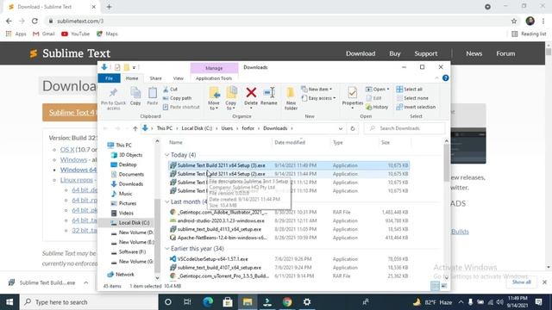
Task: Click the Paste icon in ribbon
Action: pyautogui.click(x=152, y=93)
